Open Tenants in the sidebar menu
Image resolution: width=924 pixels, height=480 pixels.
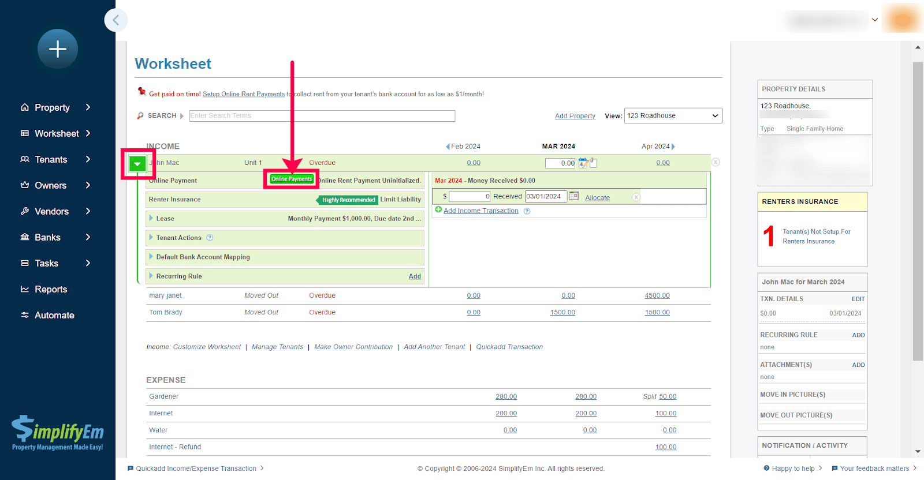(x=51, y=159)
